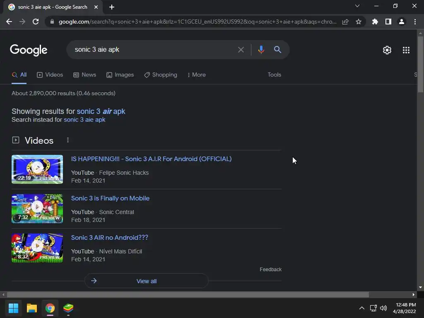Reload the current page
The width and height of the screenshot is (424, 318).
36,22
